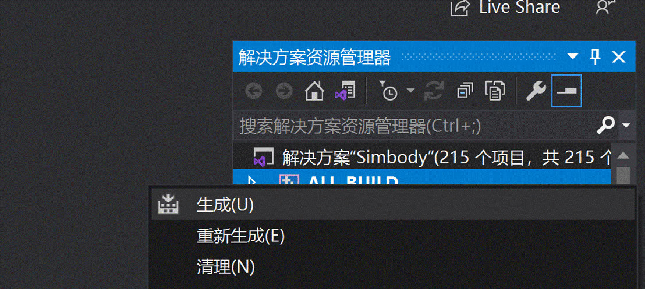Click the Switch Views icon with VS logo
The width and height of the screenshot is (645, 289).
coord(345,91)
